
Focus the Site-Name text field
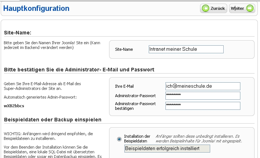click(x=186, y=49)
